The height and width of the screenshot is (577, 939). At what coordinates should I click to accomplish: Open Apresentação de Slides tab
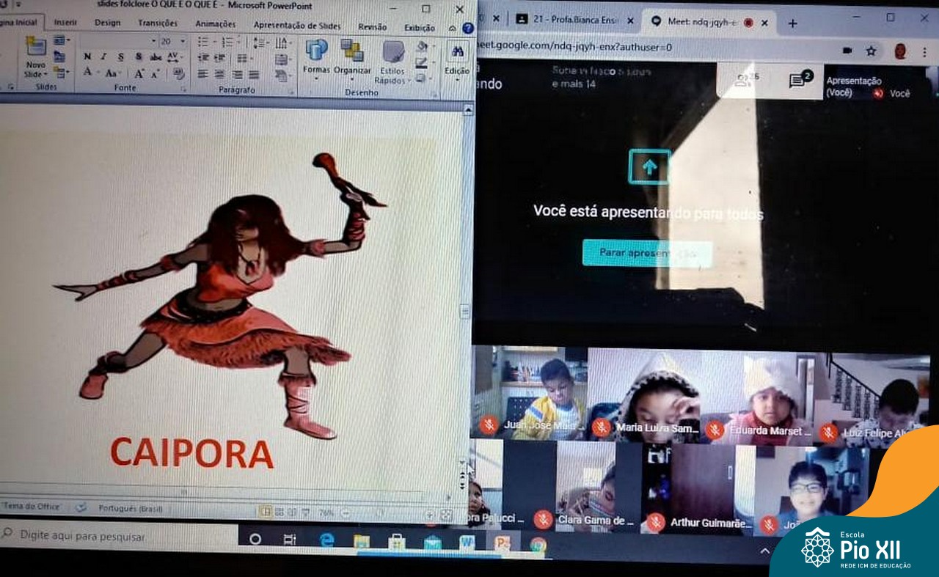(x=297, y=25)
